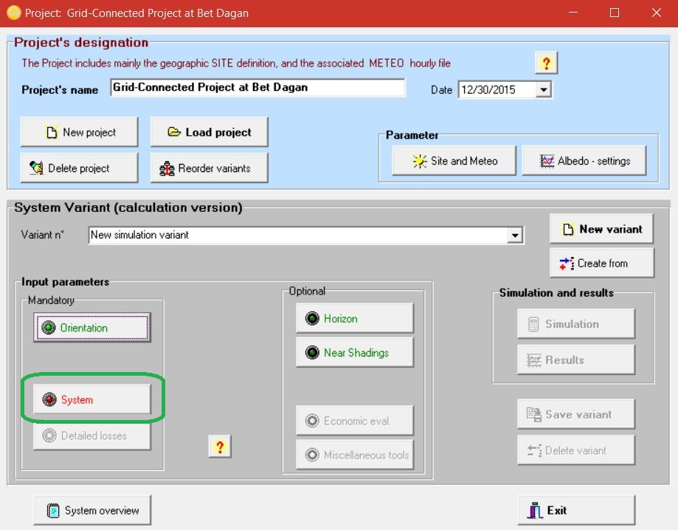Open the Results button

(x=576, y=359)
